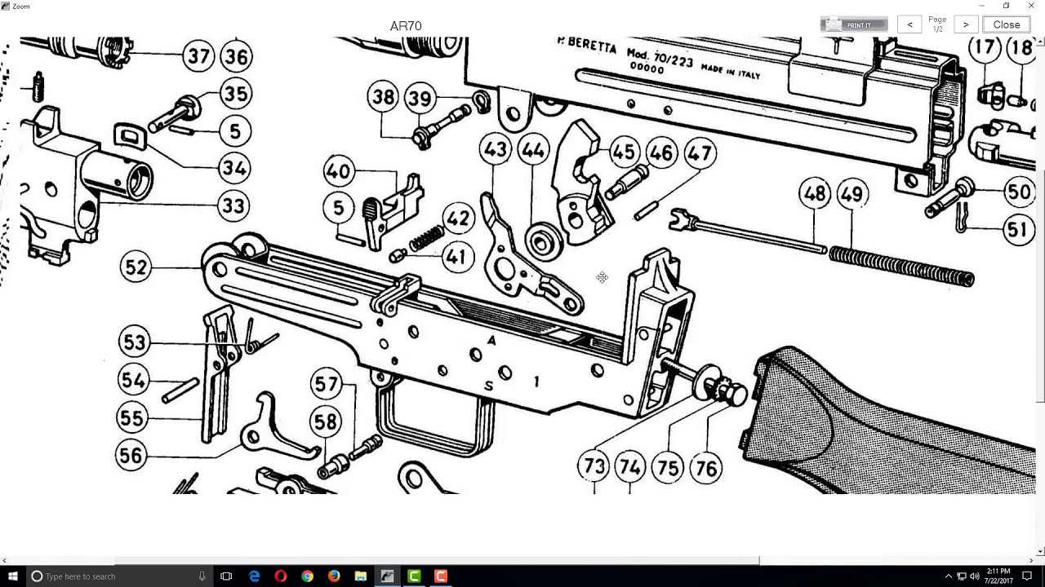Screen dimensions: 1045x587
Task: Open Task View from taskbar
Action: (227, 576)
